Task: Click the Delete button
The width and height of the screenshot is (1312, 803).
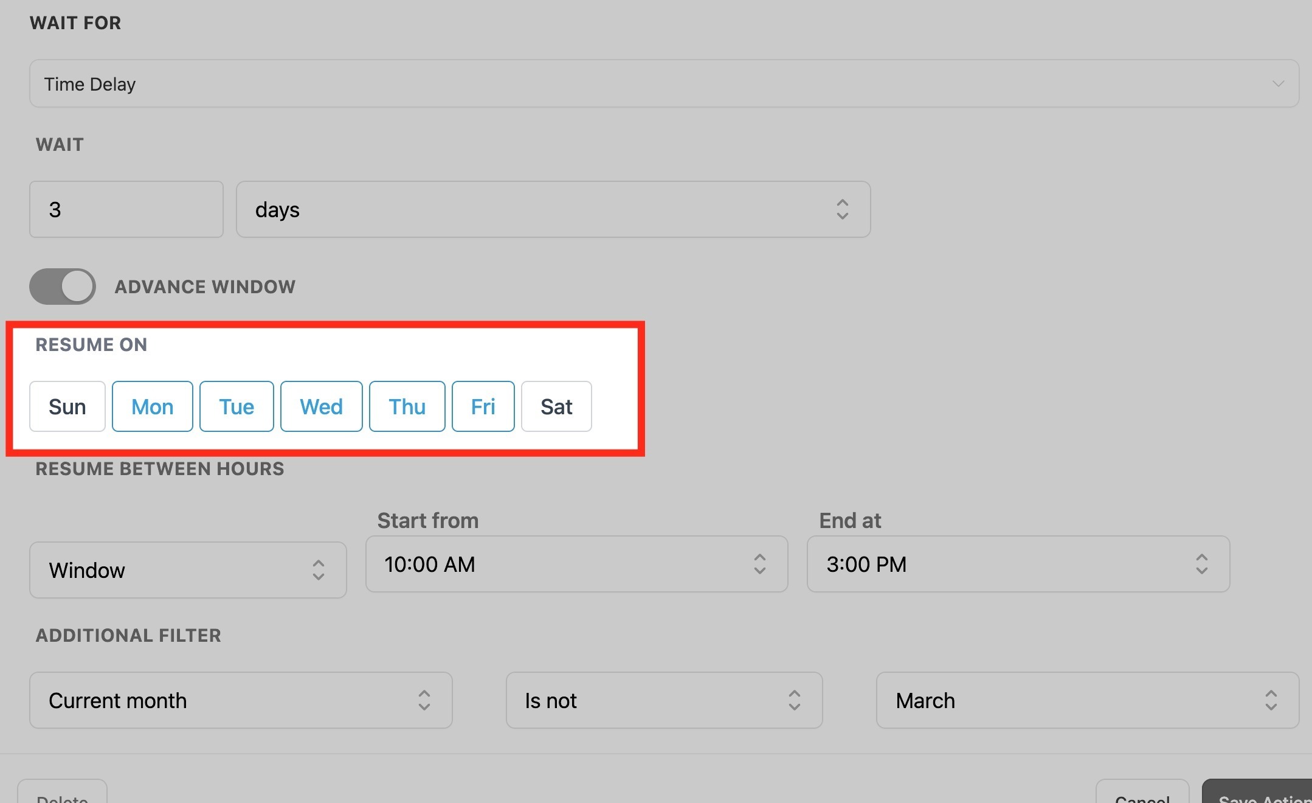Action: 62,794
